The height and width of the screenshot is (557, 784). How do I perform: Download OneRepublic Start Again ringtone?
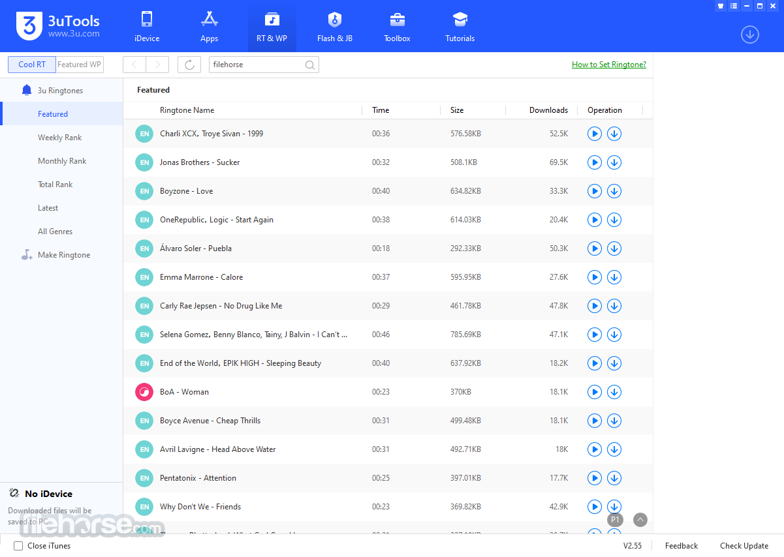[614, 220]
